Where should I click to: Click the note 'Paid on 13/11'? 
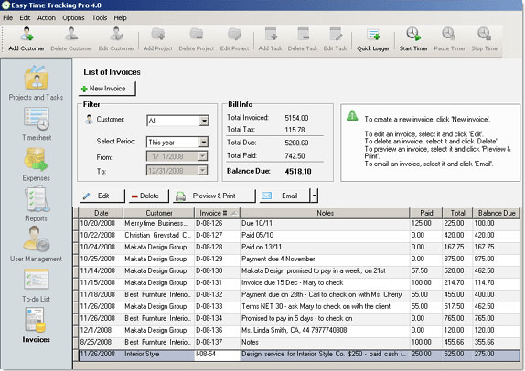click(262, 247)
